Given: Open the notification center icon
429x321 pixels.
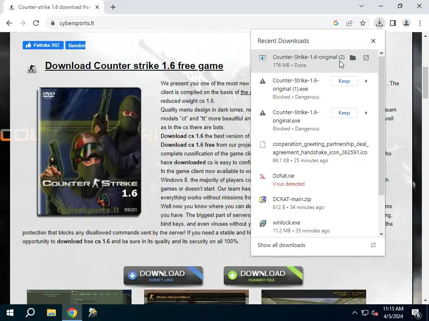Looking at the screenshot, I should (x=416, y=313).
